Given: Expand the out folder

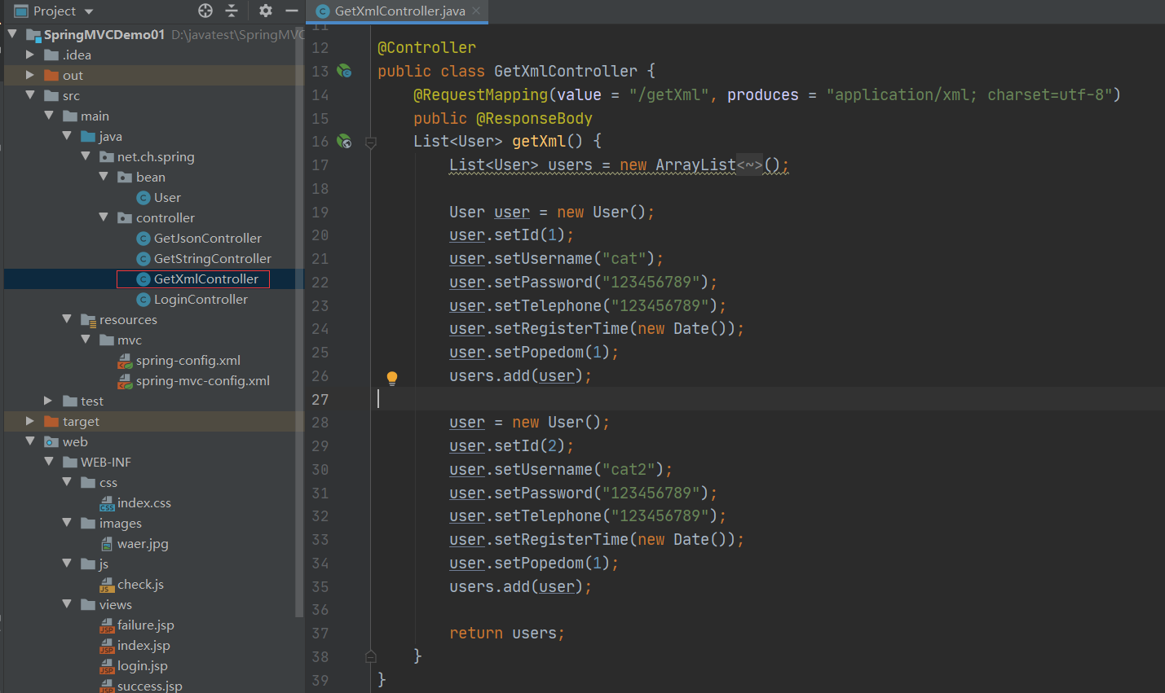Looking at the screenshot, I should pos(30,75).
